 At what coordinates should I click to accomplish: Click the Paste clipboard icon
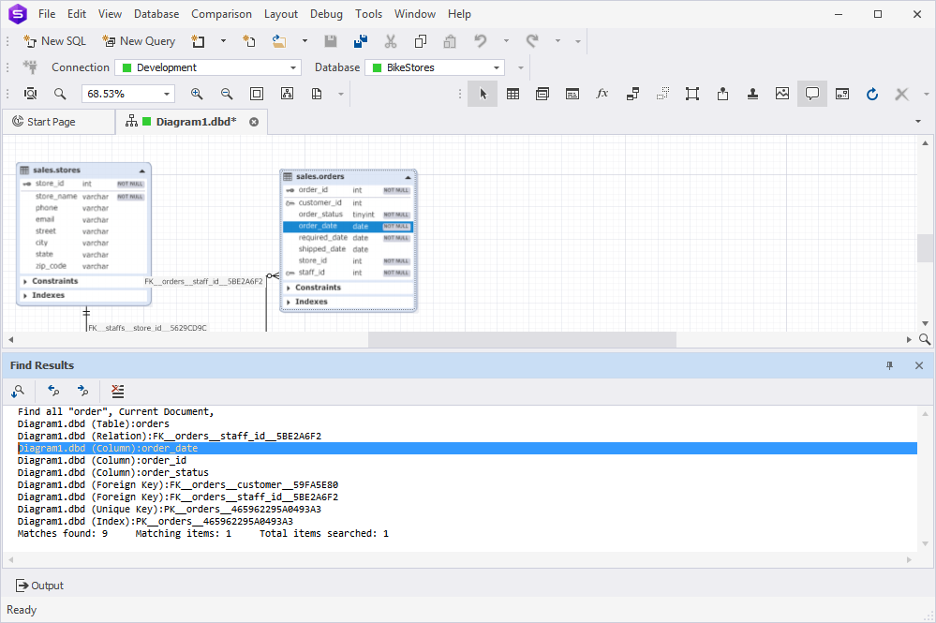[450, 41]
